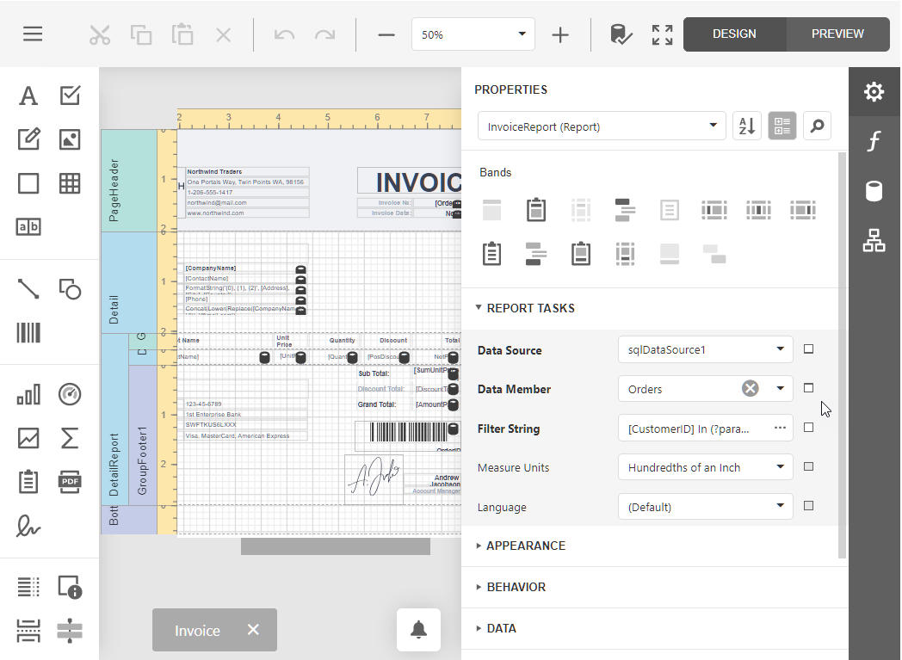902x660 pixels.
Task: Select the Subreport control tool
Action: pos(28,482)
